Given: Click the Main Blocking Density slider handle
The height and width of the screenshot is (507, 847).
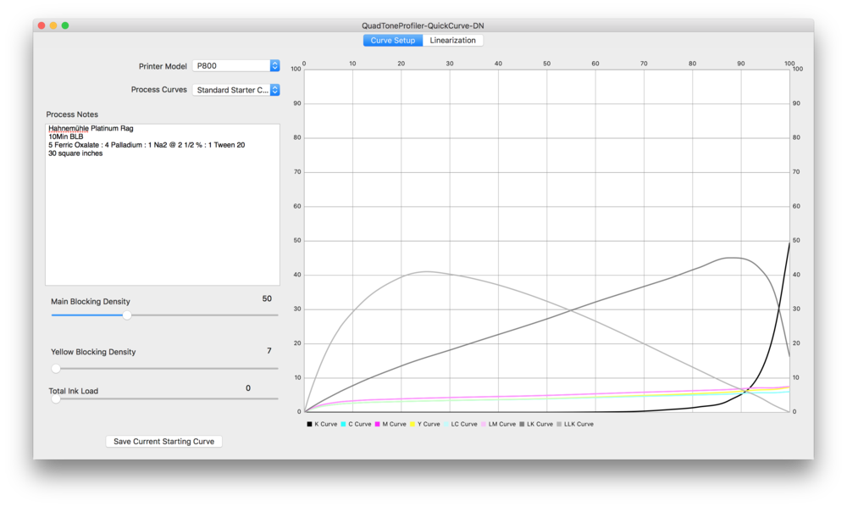Looking at the screenshot, I should pyautogui.click(x=127, y=315).
